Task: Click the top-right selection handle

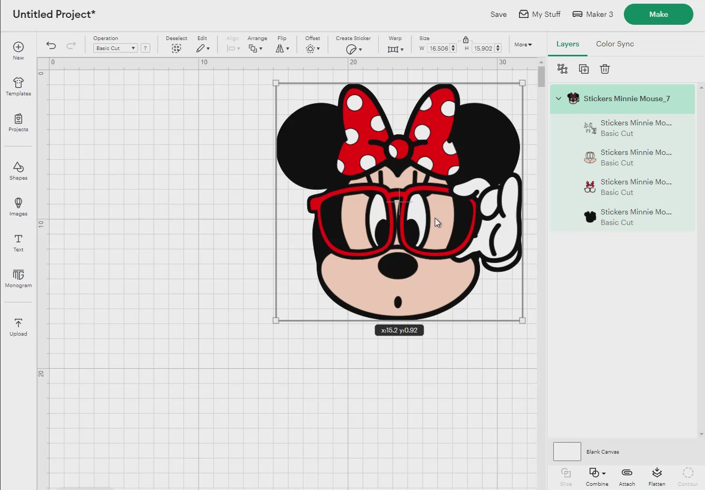Action: pos(522,83)
